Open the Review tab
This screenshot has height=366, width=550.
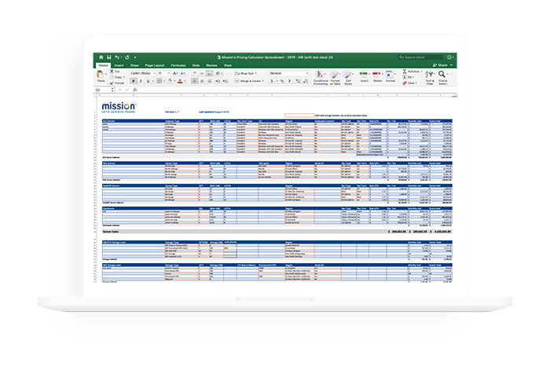(211, 65)
